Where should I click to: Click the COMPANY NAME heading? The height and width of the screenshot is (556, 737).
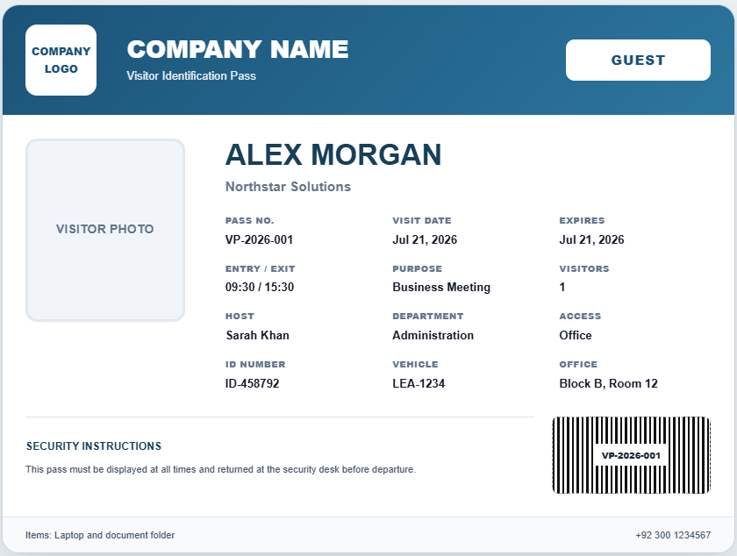[x=238, y=49]
